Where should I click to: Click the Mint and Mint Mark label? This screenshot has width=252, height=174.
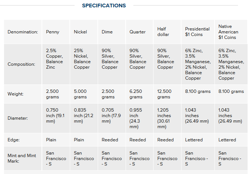tap(22, 158)
